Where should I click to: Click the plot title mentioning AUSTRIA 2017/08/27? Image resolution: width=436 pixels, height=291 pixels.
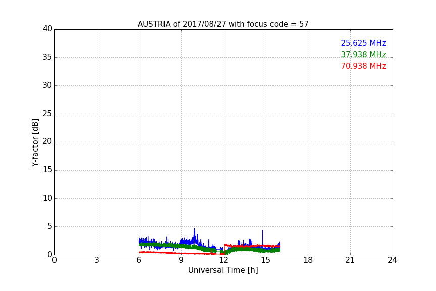pos(223,24)
